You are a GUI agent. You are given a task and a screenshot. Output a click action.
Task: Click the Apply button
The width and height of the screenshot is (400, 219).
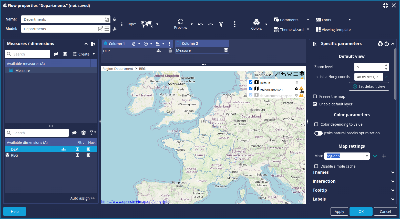pos(339,212)
